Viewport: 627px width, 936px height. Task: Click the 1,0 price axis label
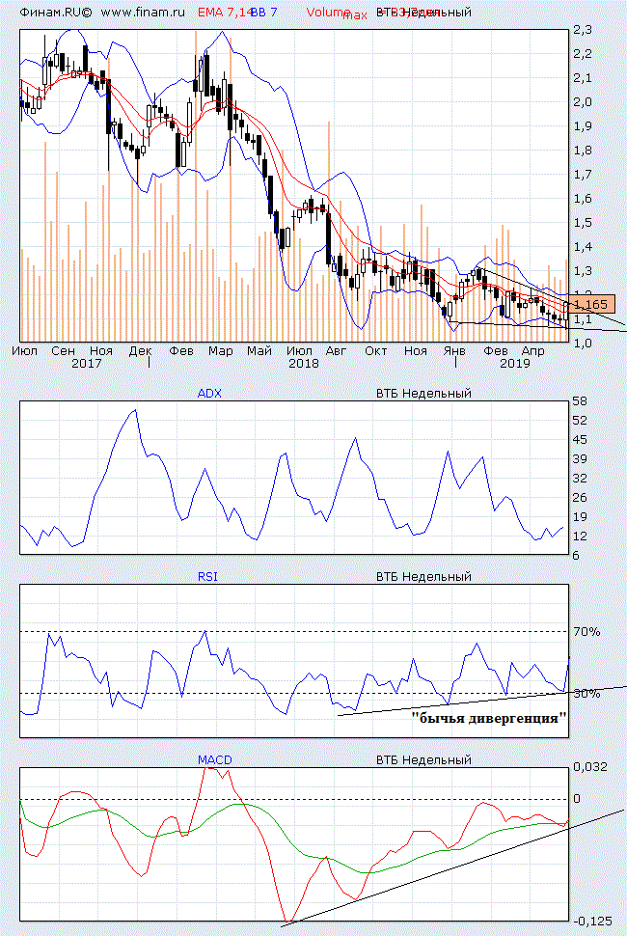583,344
